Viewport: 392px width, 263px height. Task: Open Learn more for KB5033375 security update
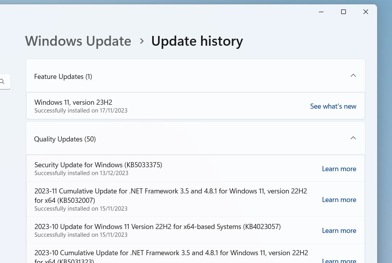point(339,169)
